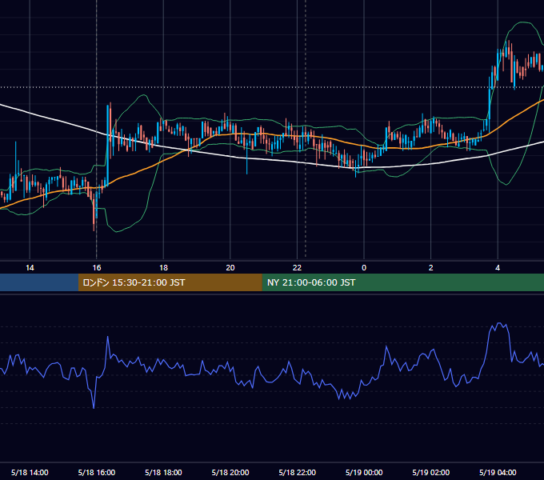Click the 18 hour axis label
Viewport: 544px width, 480px height.
163,268
